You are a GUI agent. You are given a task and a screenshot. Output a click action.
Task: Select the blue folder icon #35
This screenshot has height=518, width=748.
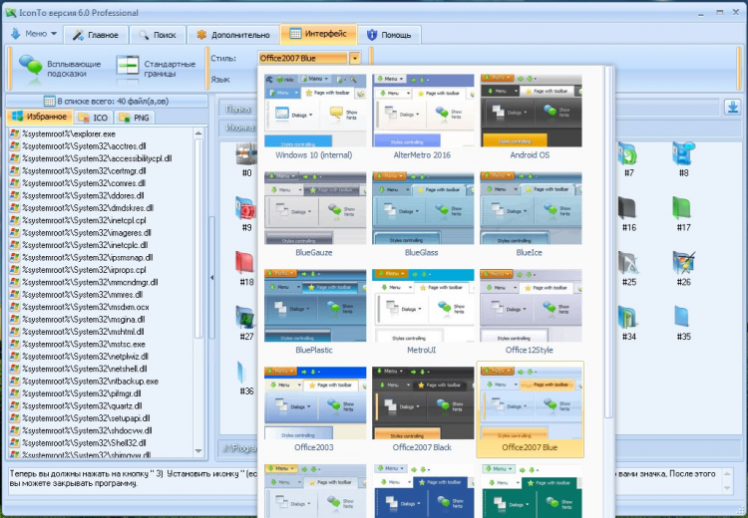[x=683, y=323]
